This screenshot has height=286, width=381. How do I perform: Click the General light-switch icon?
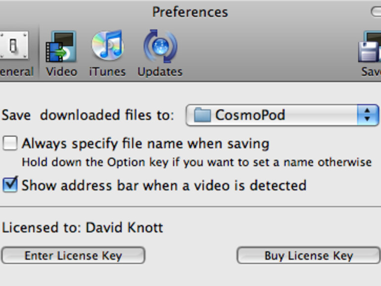click(13, 47)
